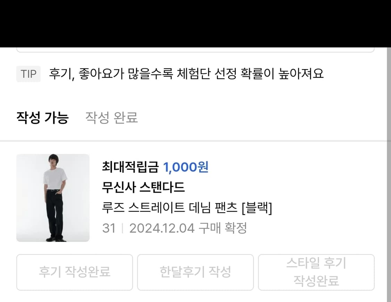Open the 무신사 스탠다드 brand link
391x302 pixels.
pos(143,187)
